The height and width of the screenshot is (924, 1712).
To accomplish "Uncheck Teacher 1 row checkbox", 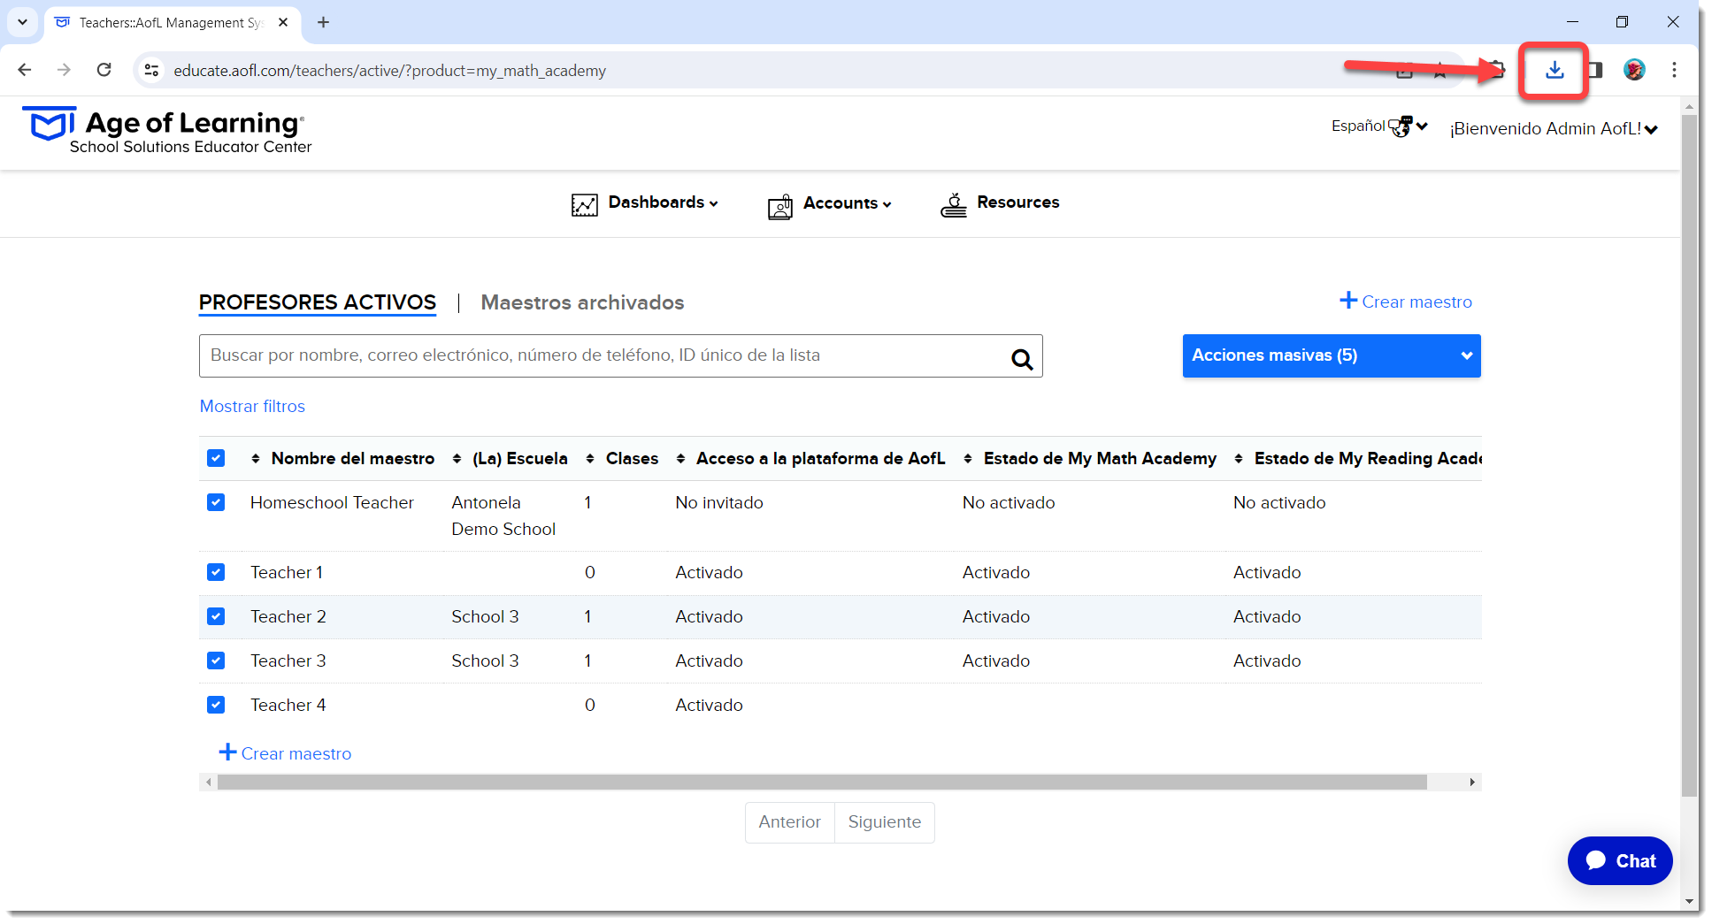I will [216, 572].
